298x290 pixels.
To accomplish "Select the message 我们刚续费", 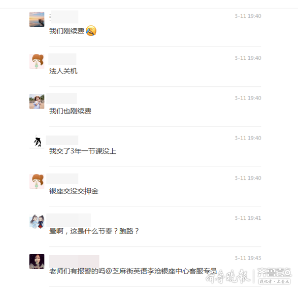I will [x=67, y=31].
